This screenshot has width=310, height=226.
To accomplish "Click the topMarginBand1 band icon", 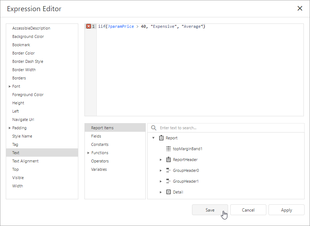I will (x=168, y=148).
